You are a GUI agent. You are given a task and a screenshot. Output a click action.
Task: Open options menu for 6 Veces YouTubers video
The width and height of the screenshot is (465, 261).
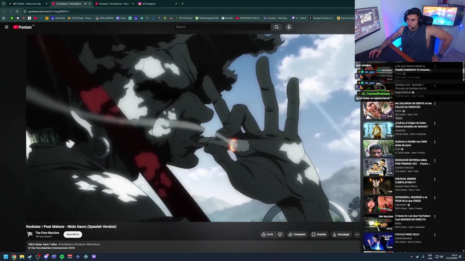pyautogui.click(x=434, y=216)
